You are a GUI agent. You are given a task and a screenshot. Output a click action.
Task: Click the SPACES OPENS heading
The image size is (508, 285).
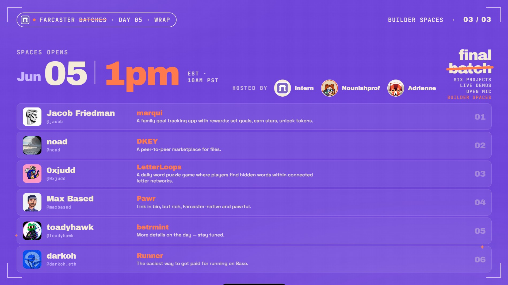point(43,52)
